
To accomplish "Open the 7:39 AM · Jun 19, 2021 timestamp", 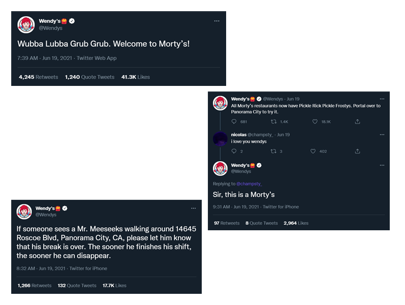I will tap(45, 58).
